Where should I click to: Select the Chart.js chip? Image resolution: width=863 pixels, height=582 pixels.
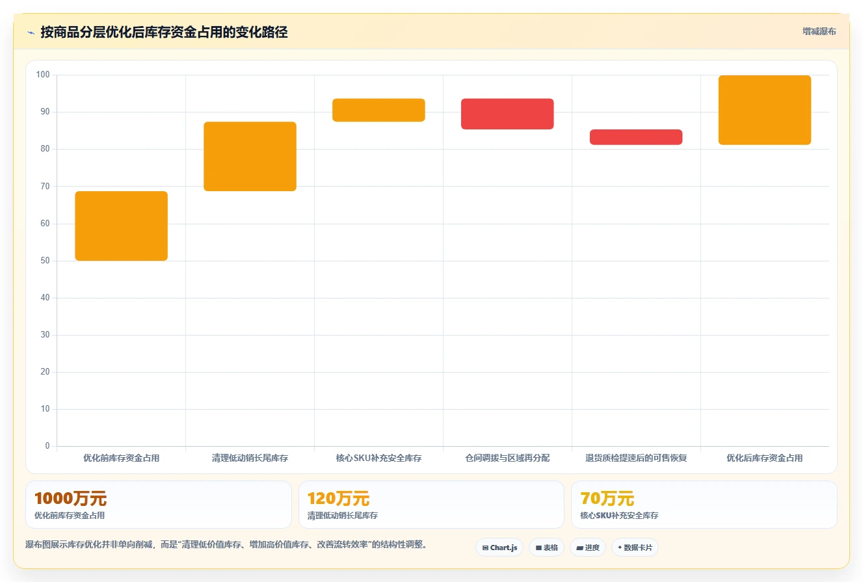(499, 548)
